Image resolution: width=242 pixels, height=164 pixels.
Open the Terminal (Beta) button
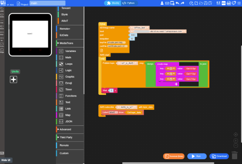pos(174,156)
